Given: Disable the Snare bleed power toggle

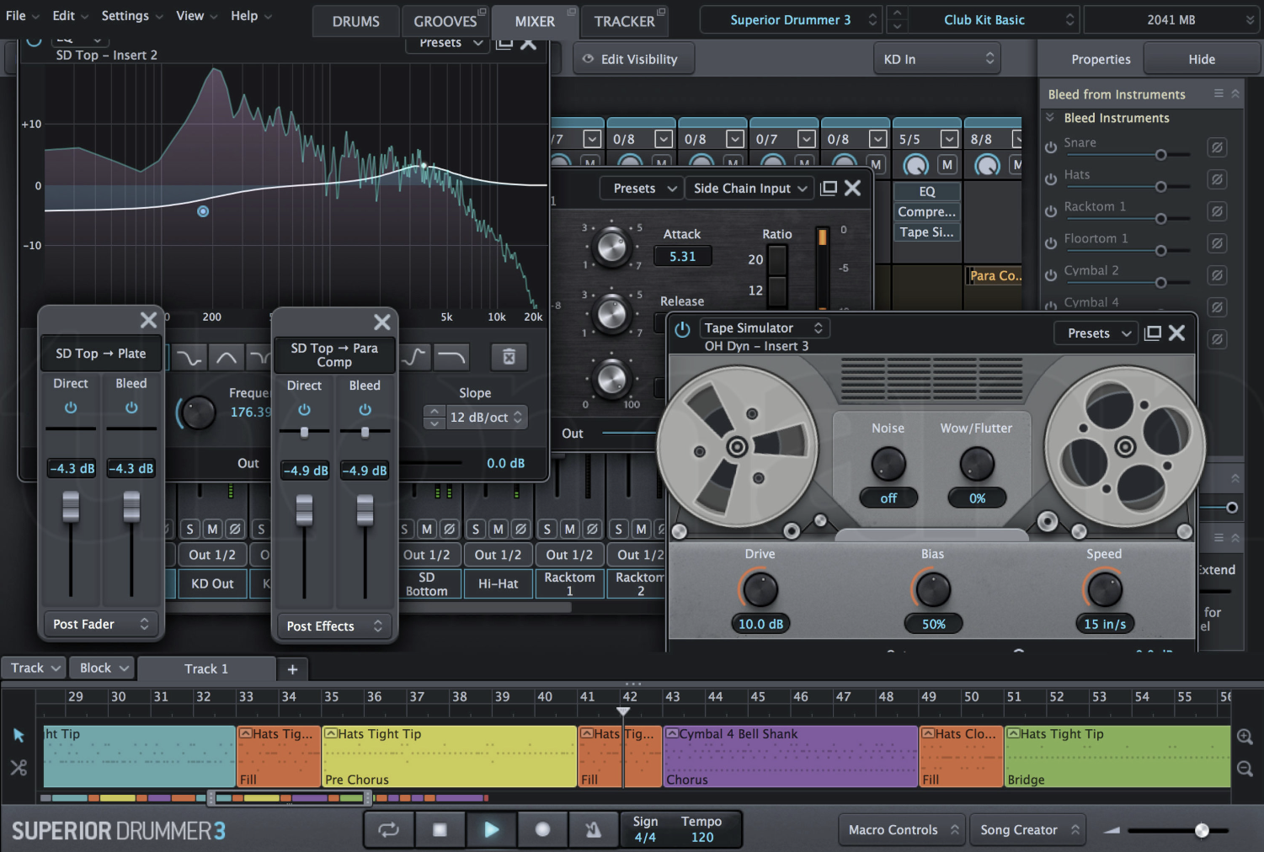Looking at the screenshot, I should click(x=1050, y=146).
